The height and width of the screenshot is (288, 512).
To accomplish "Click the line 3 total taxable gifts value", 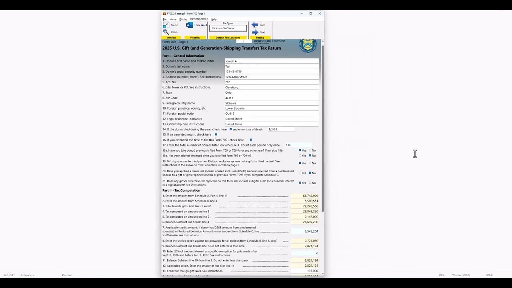I will pyautogui.click(x=305, y=206).
